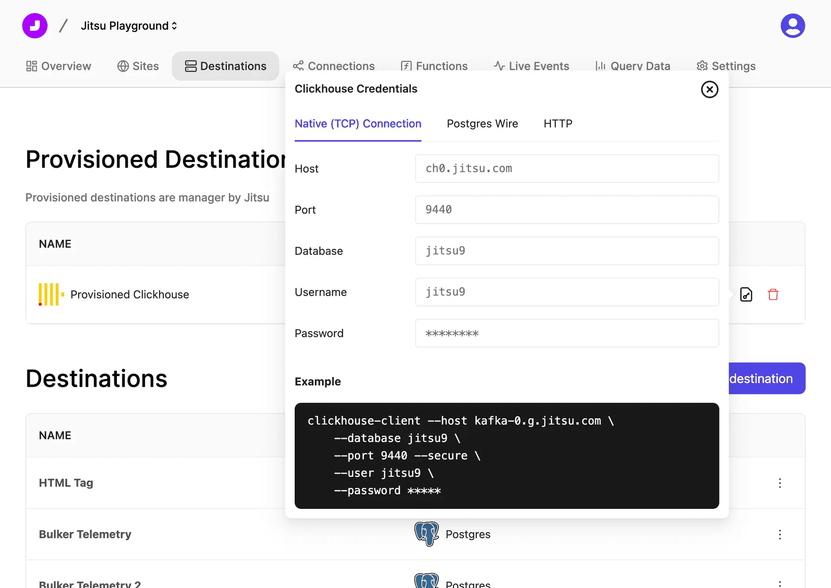Open the user avatar menu
Image resolution: width=831 pixels, height=588 pixels.
792,26
